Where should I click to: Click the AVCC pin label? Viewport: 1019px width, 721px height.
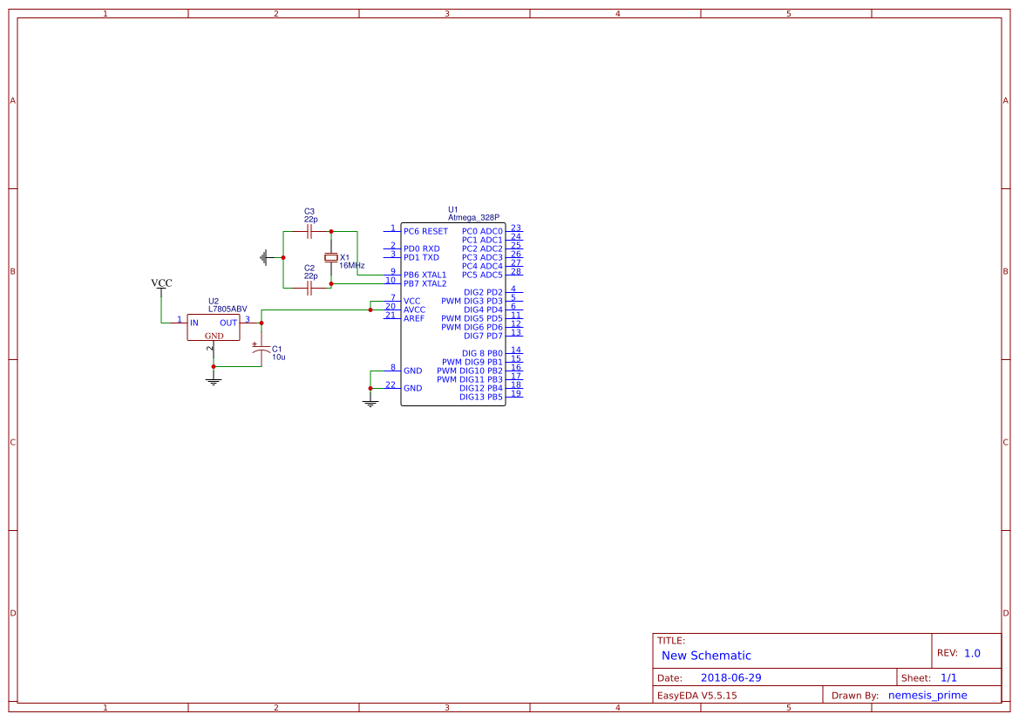(415, 310)
